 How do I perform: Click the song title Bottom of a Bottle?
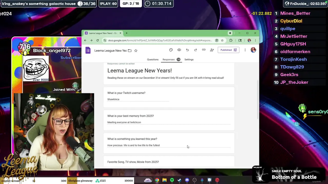point(294,177)
